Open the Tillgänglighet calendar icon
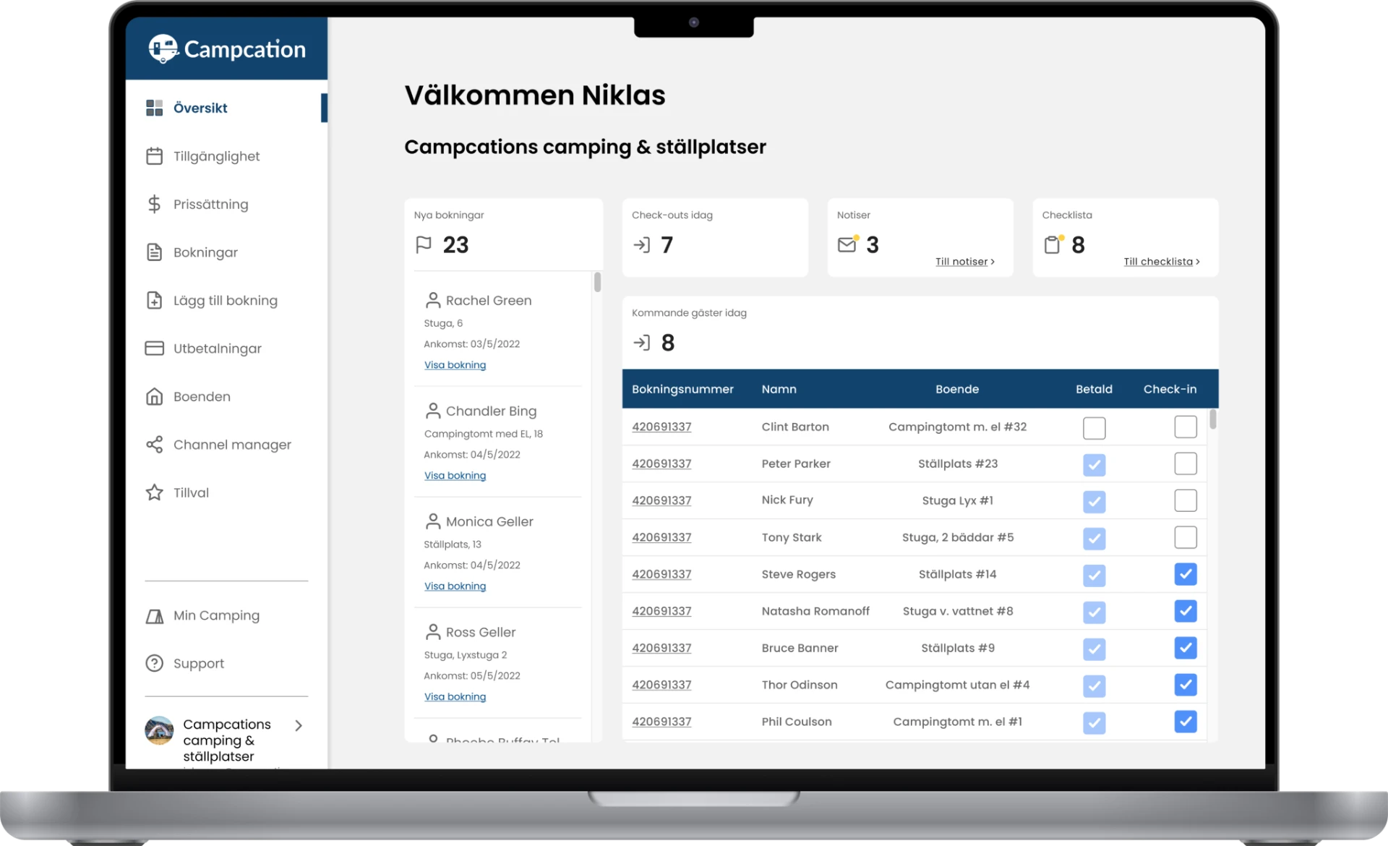The image size is (1388, 846). click(x=154, y=156)
